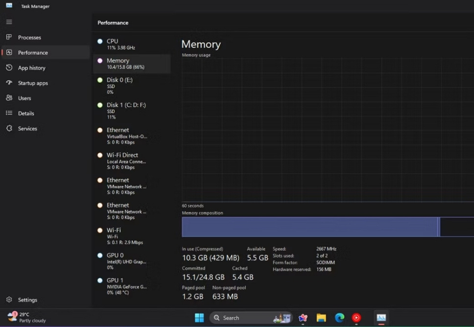Screen dimensions: 474x327
Task: Open the Users people icon
Action: tap(9, 98)
